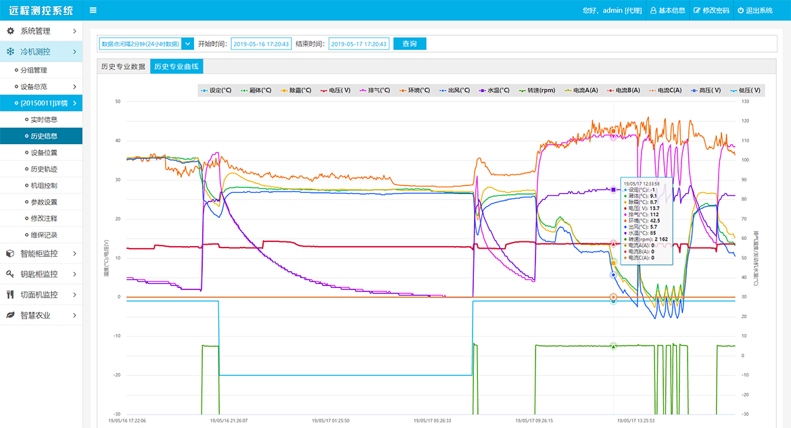Image resolution: width=791 pixels, height=428 pixels.
Task: Click the 冷机测控 snowflake icon
Action: coord(10,51)
